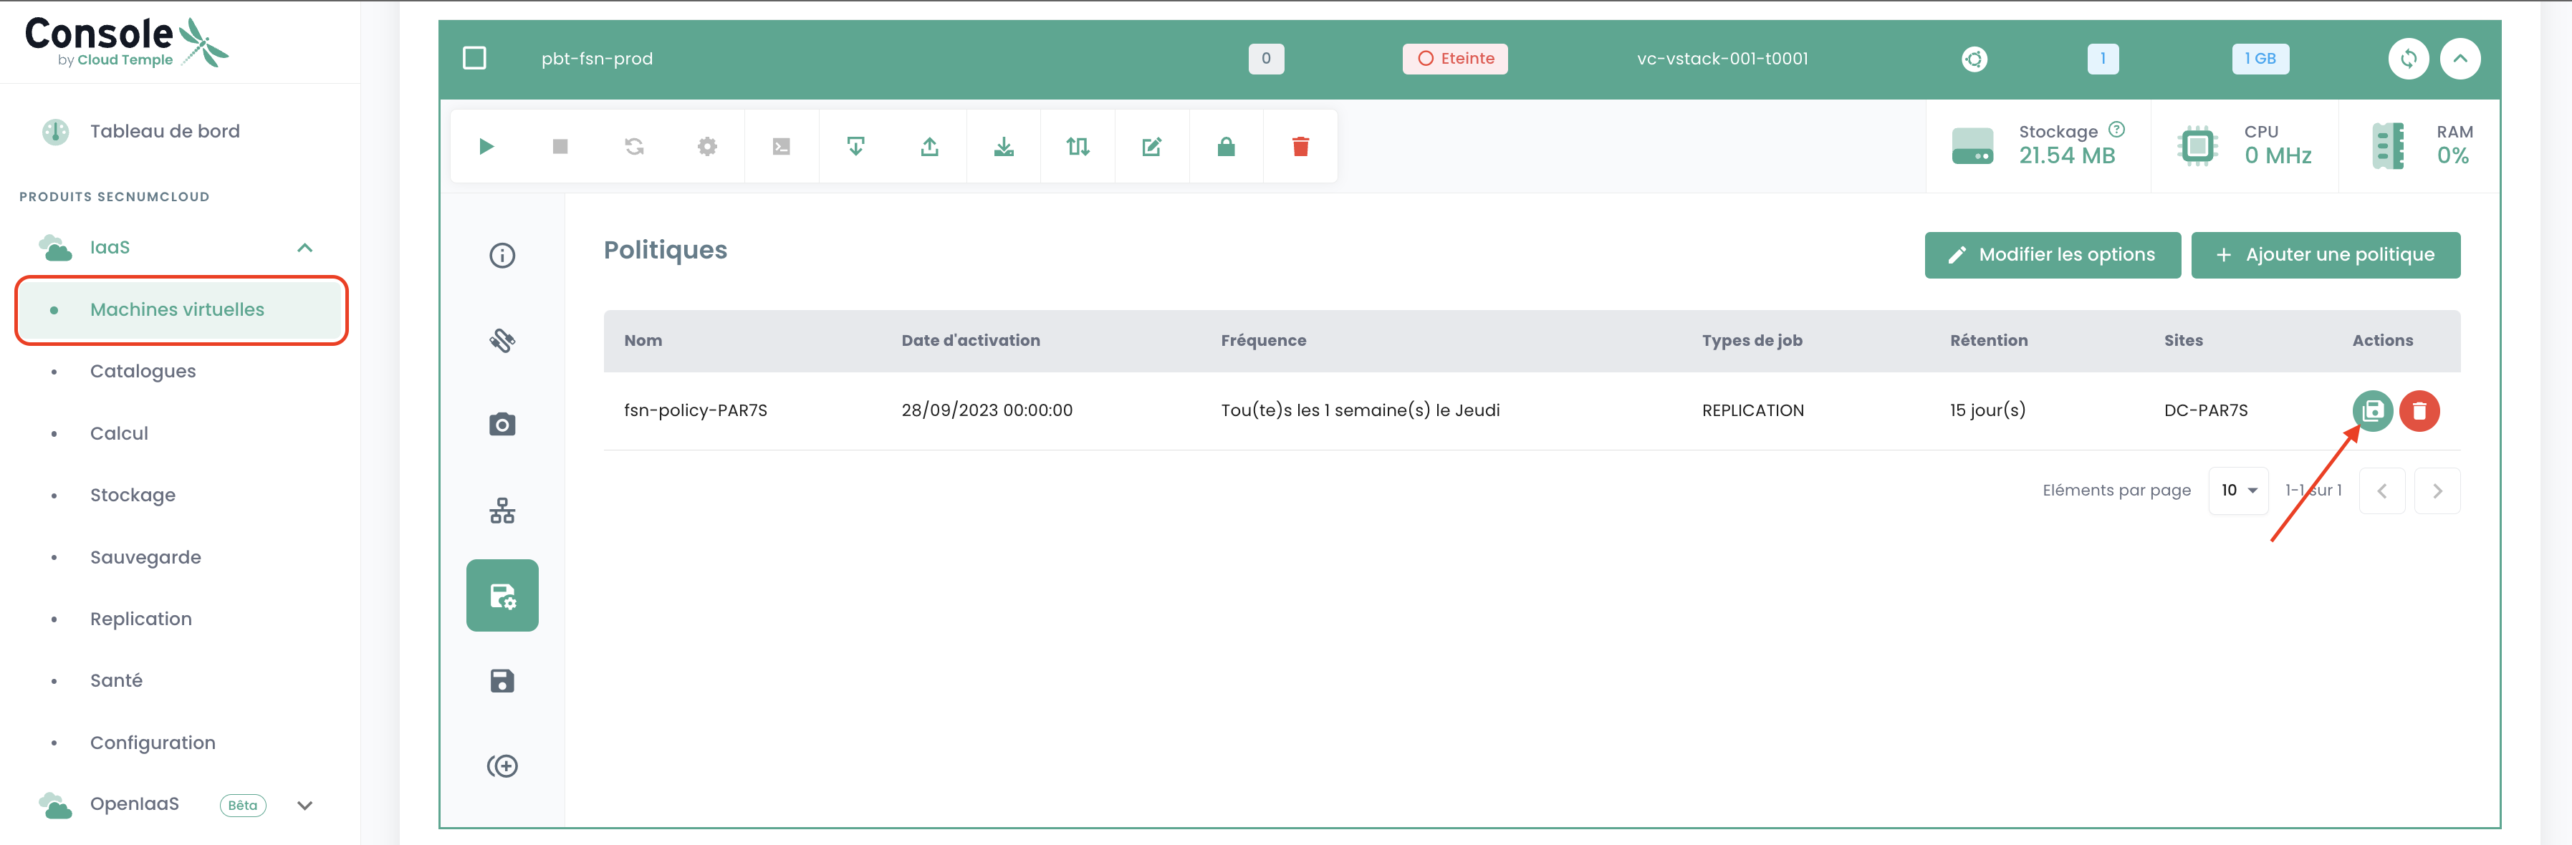Screen dimensions: 2572x845
Task: Delete the fsn-policy-PAR7S policy with the red icon
Action: 2419,411
